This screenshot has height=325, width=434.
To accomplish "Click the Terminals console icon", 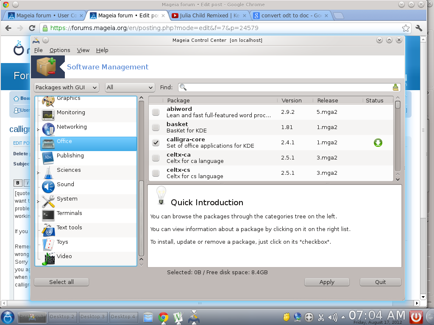I will tap(48, 215).
